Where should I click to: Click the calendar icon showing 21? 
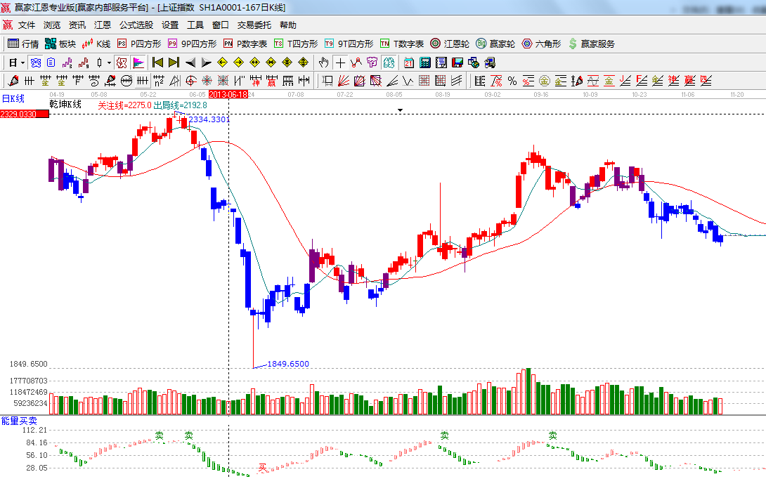click(x=408, y=62)
